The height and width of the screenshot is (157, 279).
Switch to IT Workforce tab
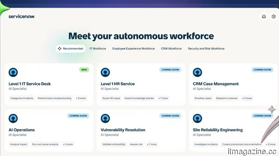[x=98, y=49]
